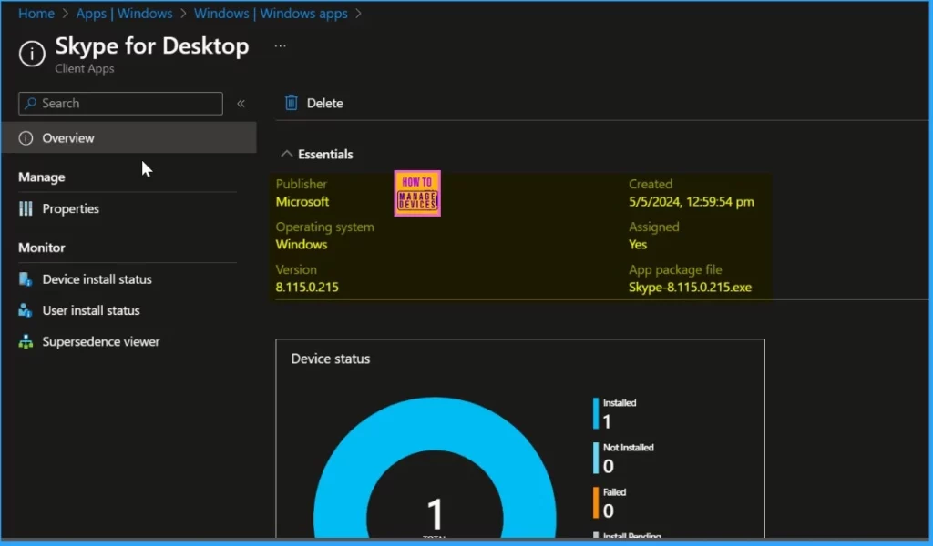
Task: Collapse the sidebar with the double chevron
Action: (241, 104)
